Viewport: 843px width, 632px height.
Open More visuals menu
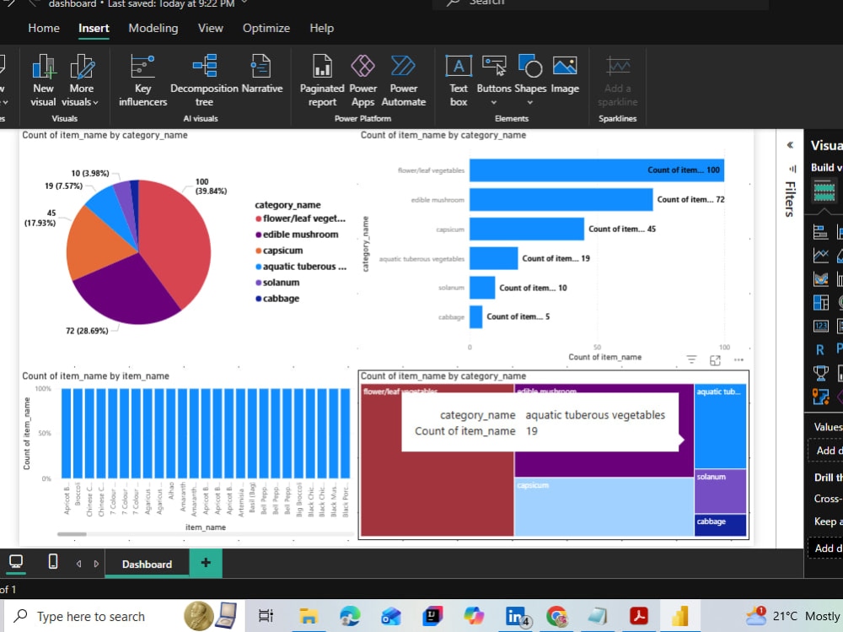[81, 81]
